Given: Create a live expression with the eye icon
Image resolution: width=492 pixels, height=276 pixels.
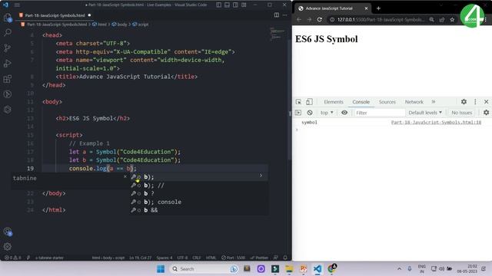Looking at the screenshot, I should (x=344, y=113).
